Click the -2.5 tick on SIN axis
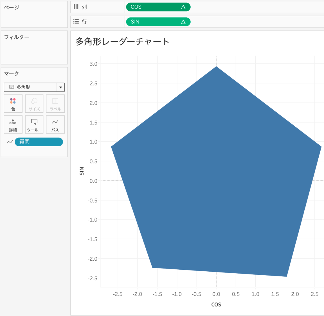Viewport: 324px width, 316px height. pyautogui.click(x=92, y=278)
